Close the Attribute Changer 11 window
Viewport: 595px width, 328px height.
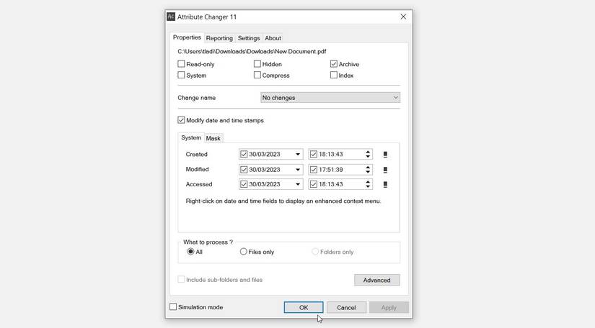click(403, 17)
